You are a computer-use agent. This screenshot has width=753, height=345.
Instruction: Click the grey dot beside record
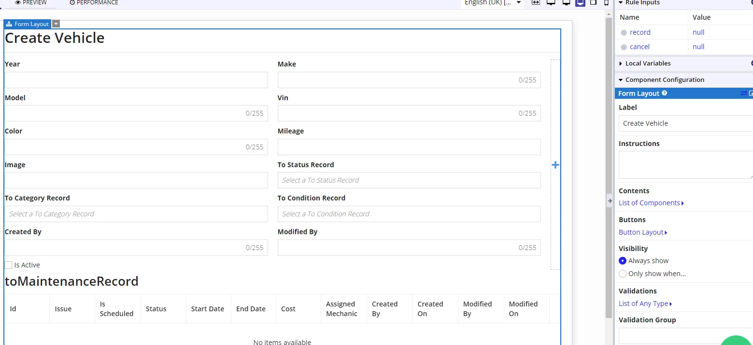click(x=624, y=33)
